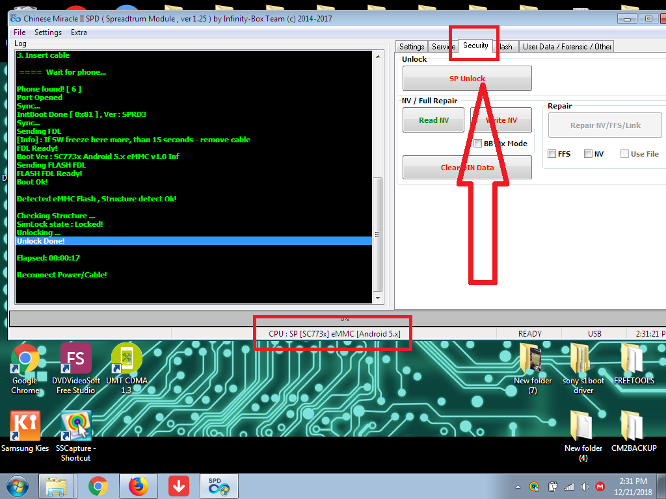This screenshot has height=499, width=666.
Task: Open Windows Explorer from taskbar
Action: [x=56, y=486]
